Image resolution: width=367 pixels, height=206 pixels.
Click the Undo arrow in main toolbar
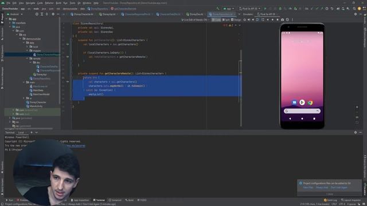point(331,9)
